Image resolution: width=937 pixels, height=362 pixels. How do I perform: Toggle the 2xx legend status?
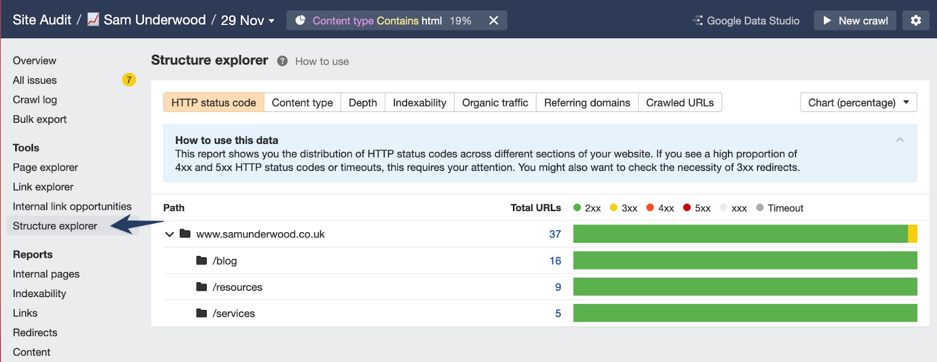tap(587, 208)
